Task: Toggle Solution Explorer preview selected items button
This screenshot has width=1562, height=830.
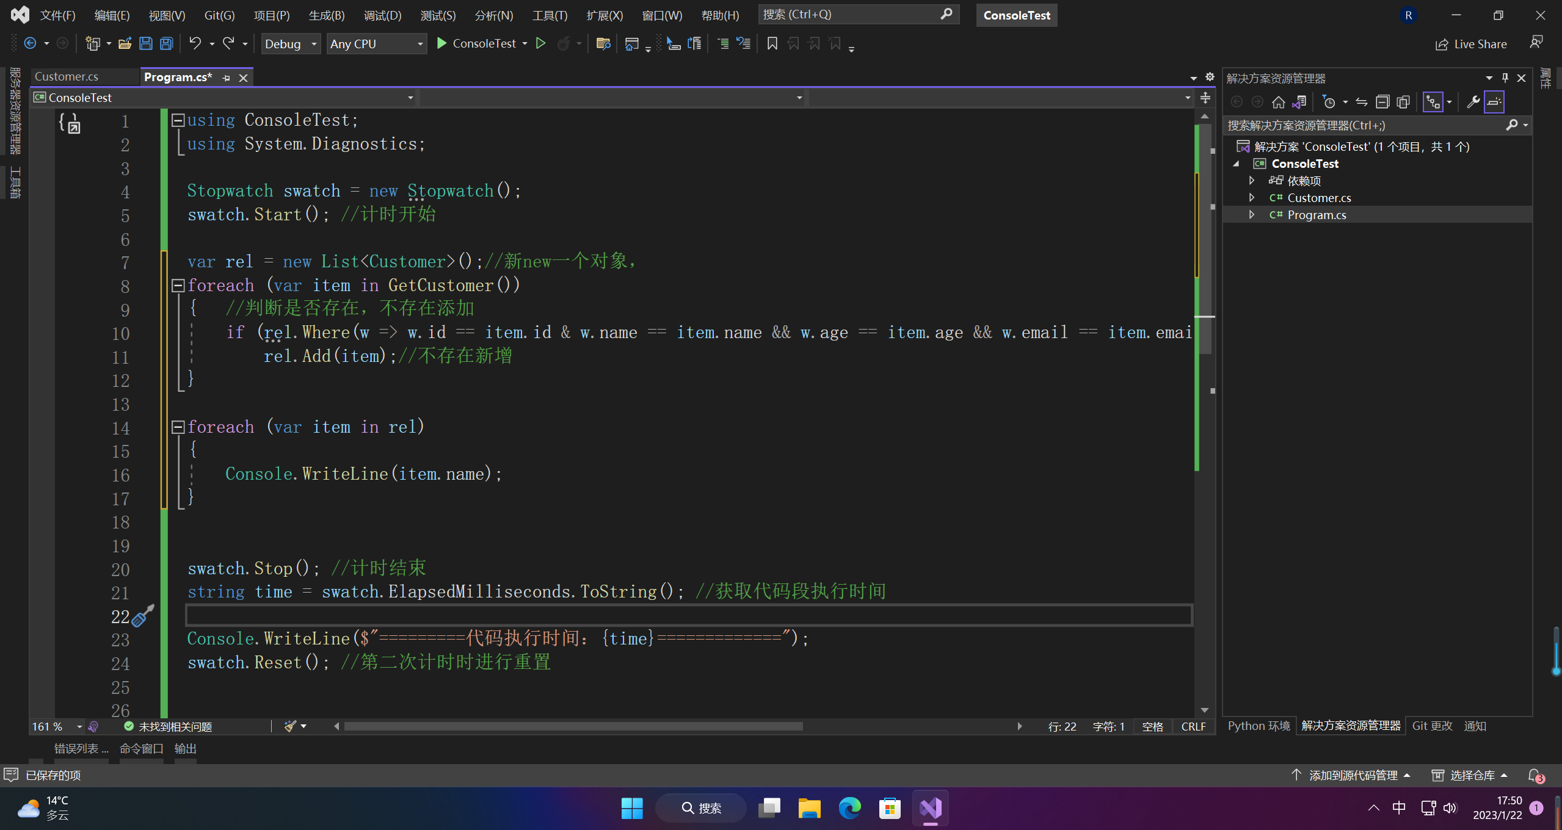Action: click(x=1494, y=102)
